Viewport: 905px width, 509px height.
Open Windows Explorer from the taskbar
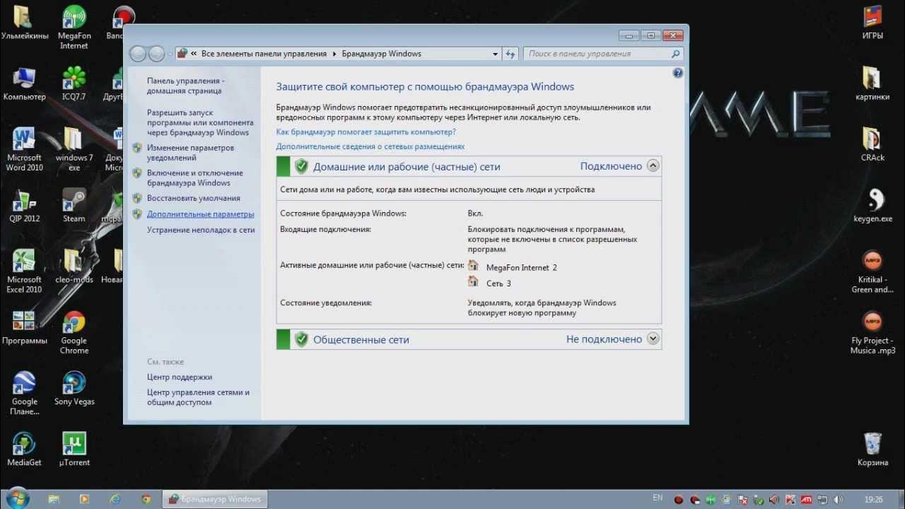tap(54, 499)
